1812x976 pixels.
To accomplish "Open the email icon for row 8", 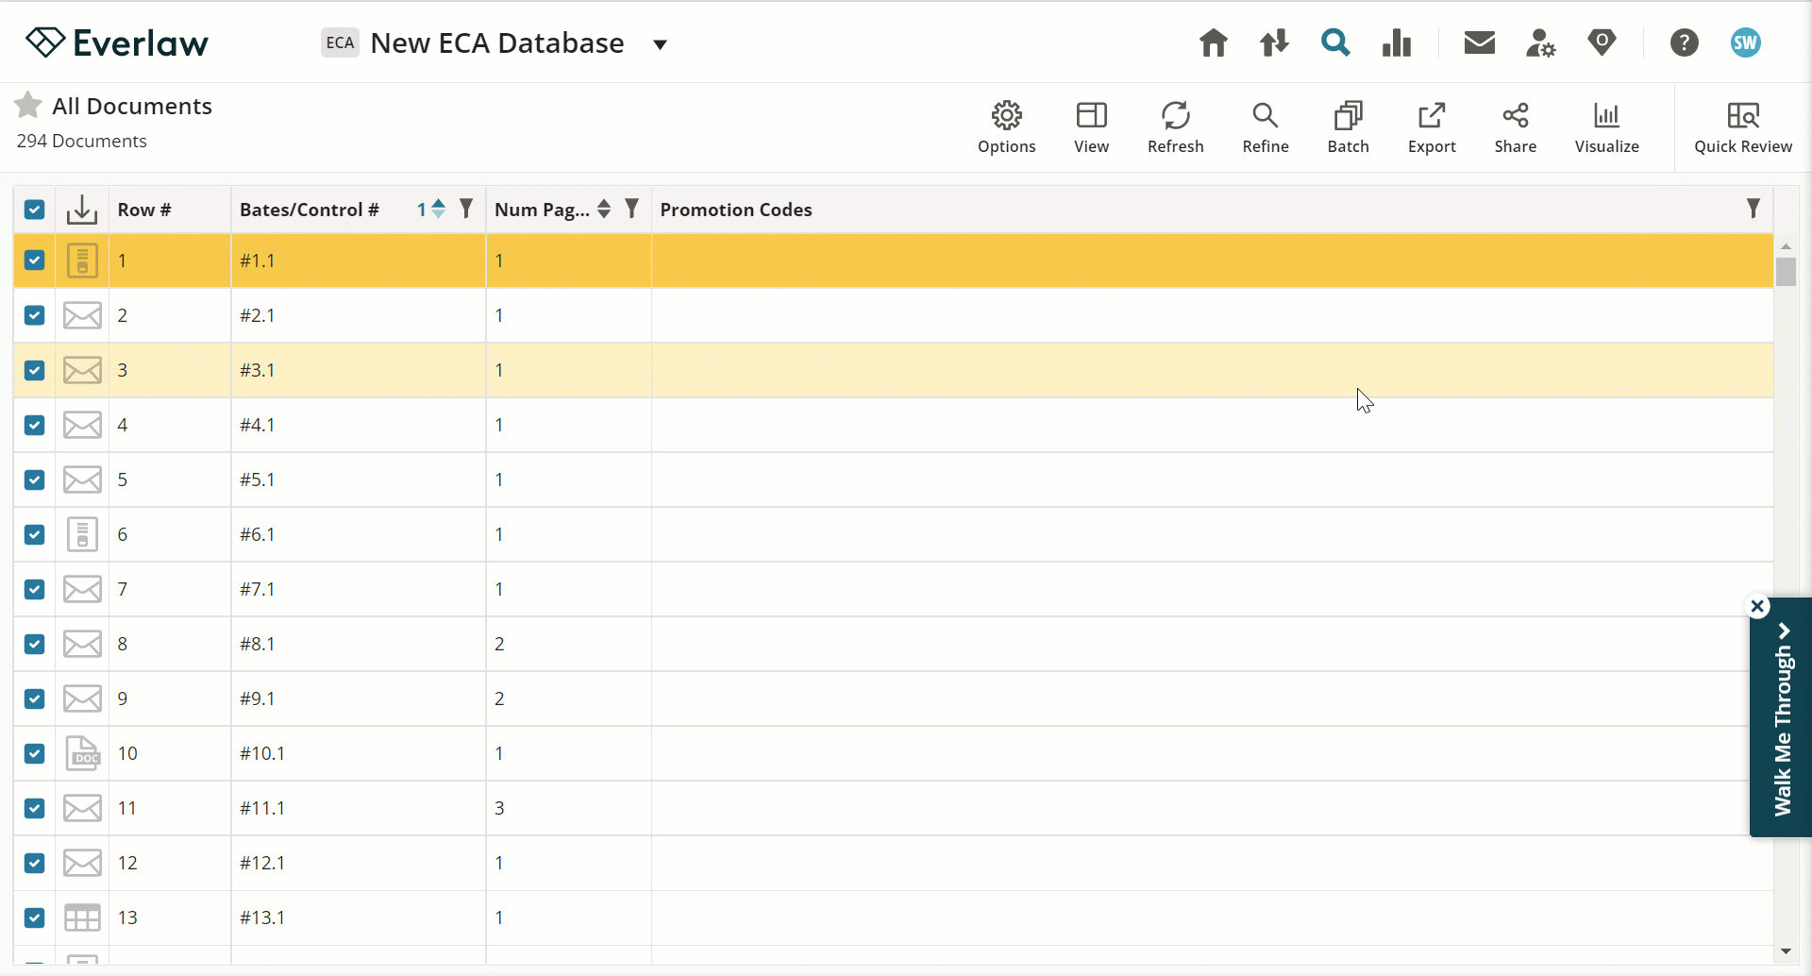I will [82, 644].
